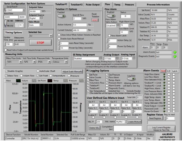Image resolution: width=182 pixels, height=141 pixels.
Task: Open the Analog Output 0-5 Vdc dropdown
Action: pyautogui.click(x=117, y=58)
